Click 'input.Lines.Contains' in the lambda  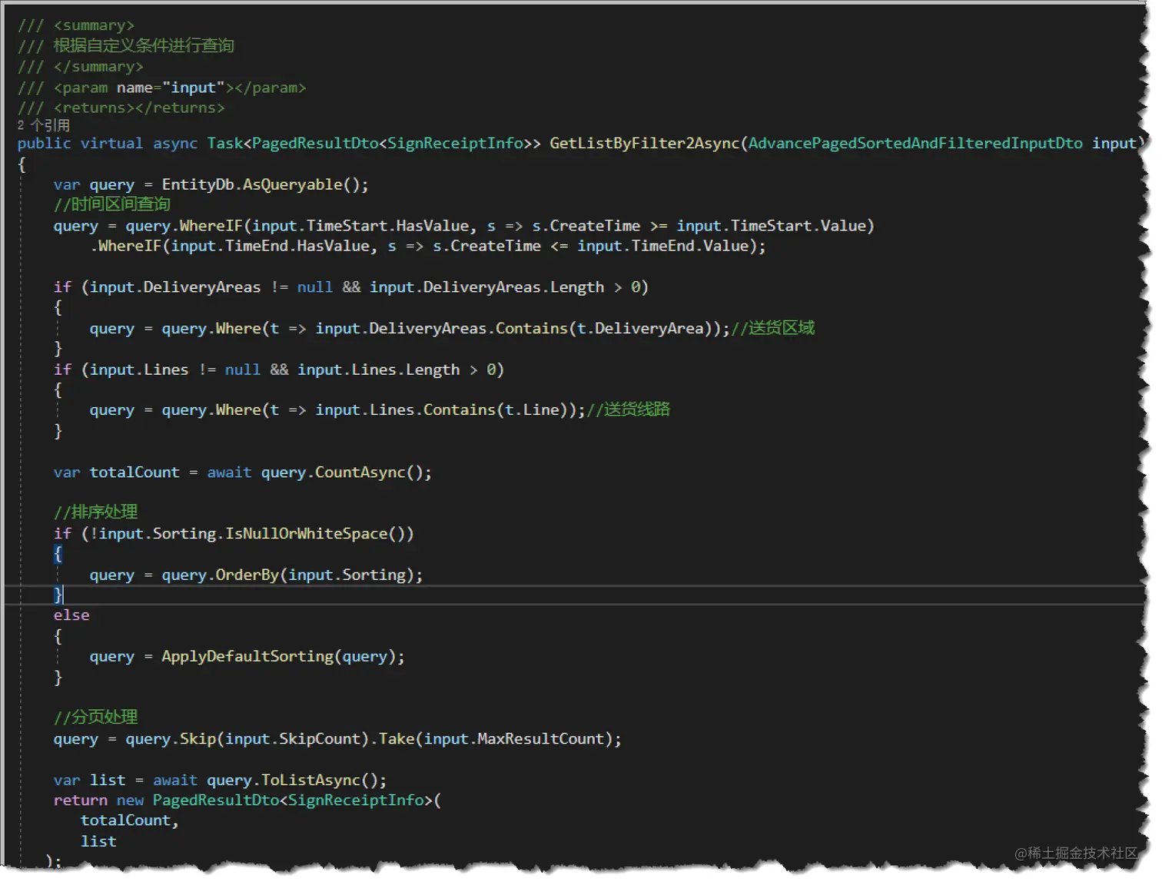[x=405, y=409]
